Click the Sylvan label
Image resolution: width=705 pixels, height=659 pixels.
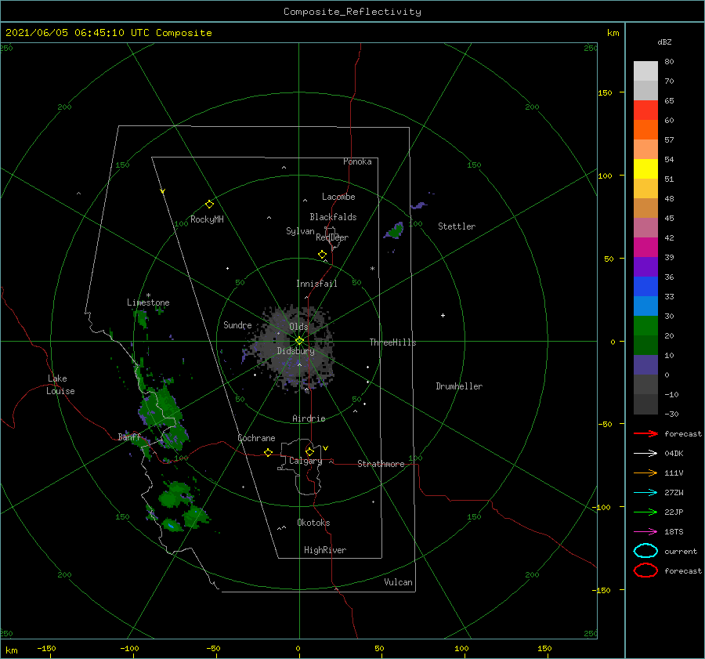tap(300, 231)
